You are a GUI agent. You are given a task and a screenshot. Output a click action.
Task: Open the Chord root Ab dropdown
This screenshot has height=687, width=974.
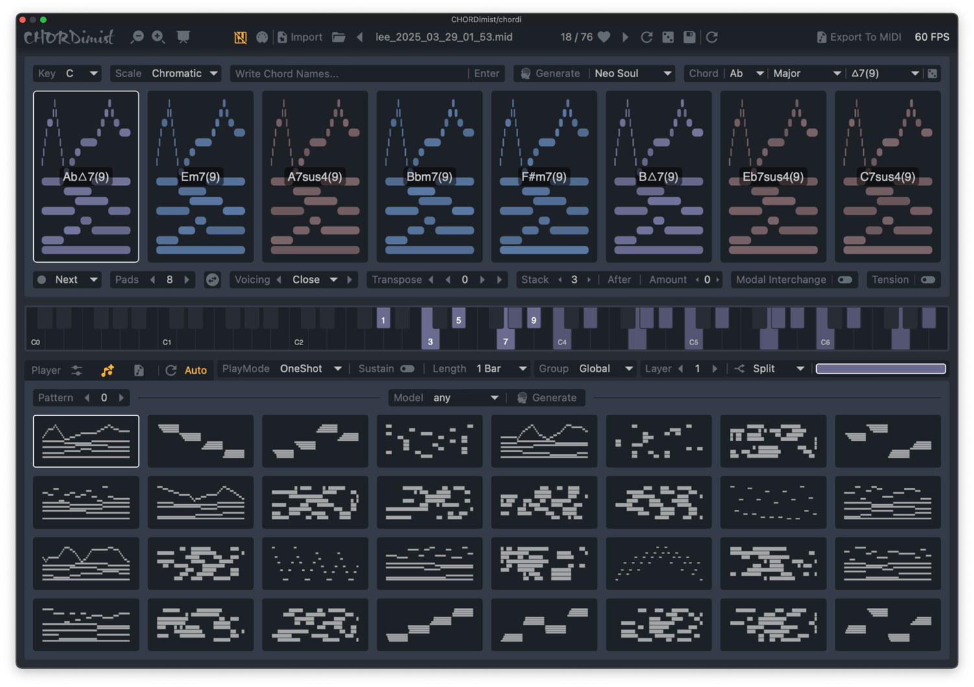coord(745,73)
